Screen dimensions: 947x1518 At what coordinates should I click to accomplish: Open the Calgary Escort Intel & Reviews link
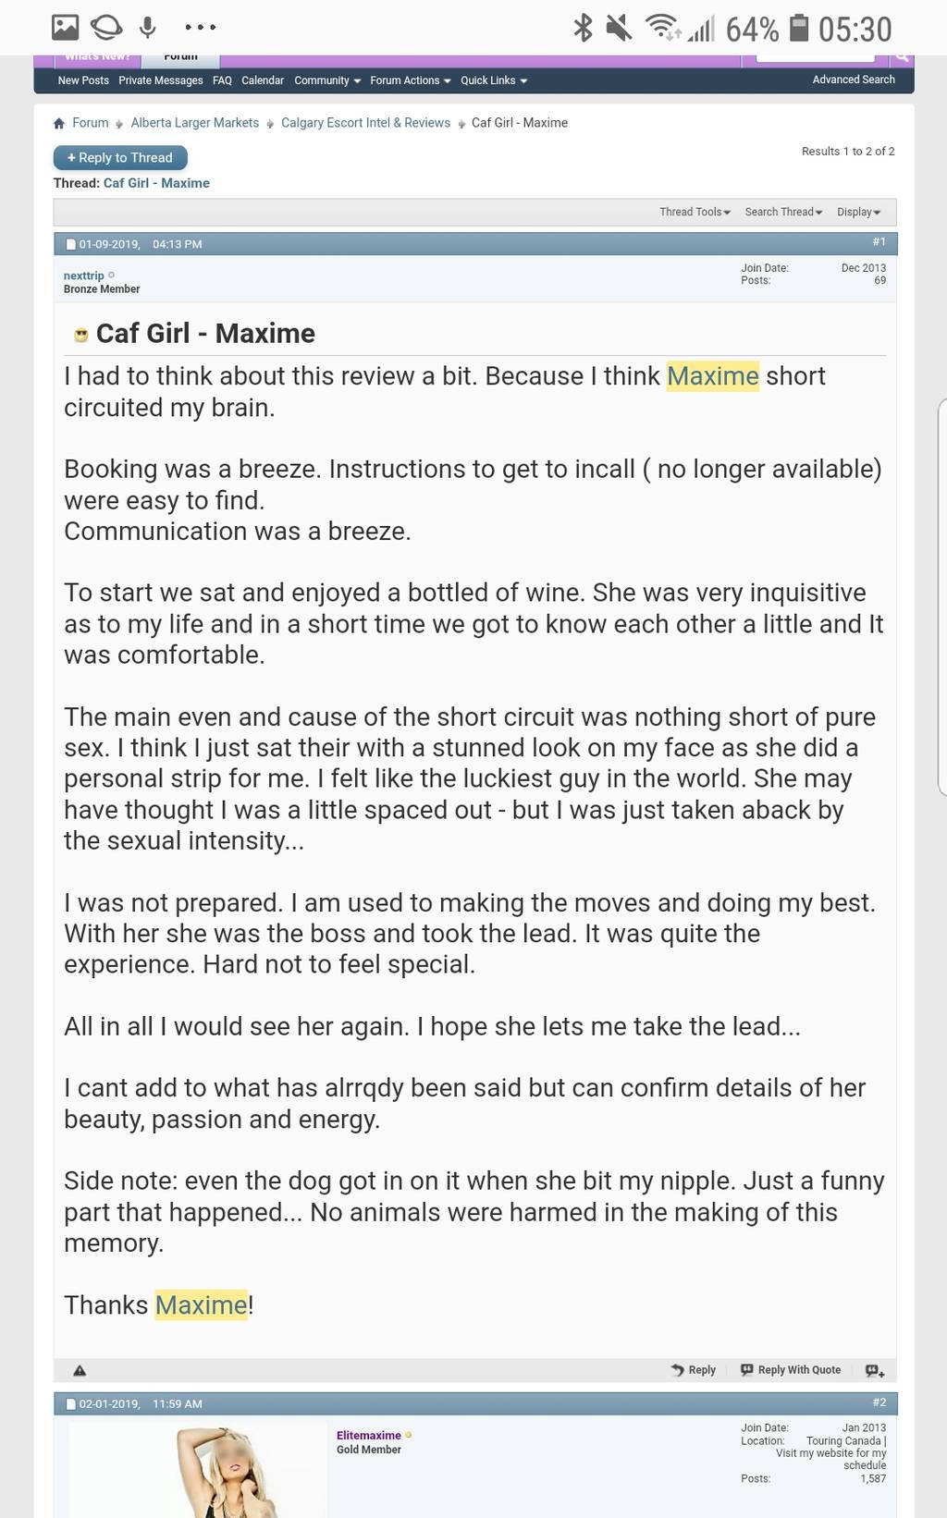pyautogui.click(x=365, y=123)
